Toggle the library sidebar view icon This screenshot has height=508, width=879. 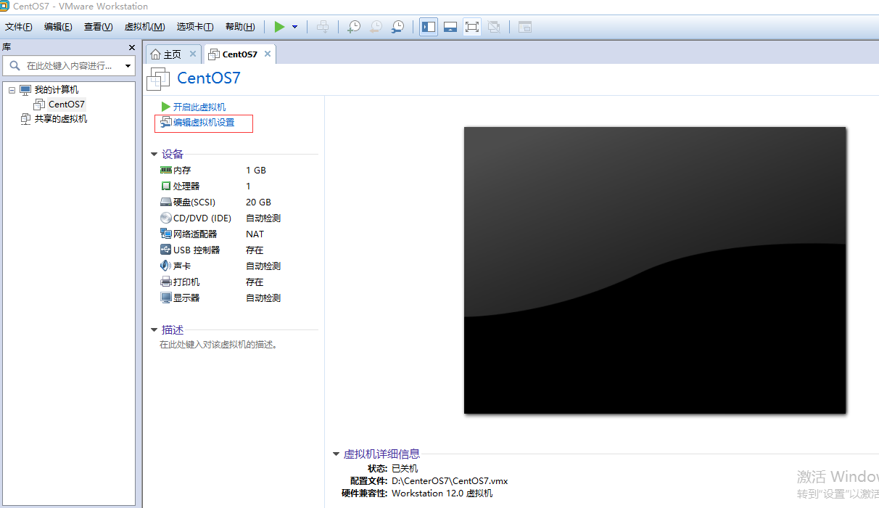coord(429,27)
